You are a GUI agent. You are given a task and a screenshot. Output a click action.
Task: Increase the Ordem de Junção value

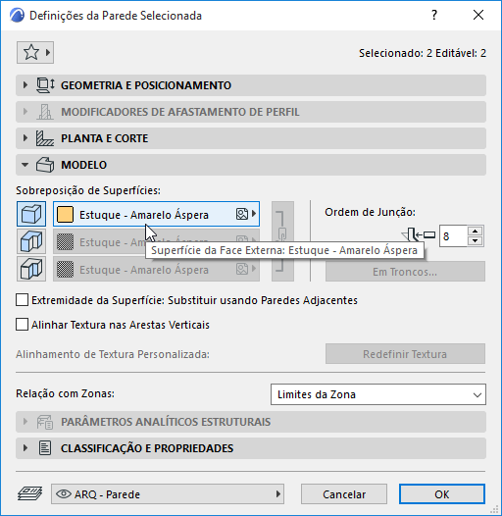pyautogui.click(x=475, y=231)
